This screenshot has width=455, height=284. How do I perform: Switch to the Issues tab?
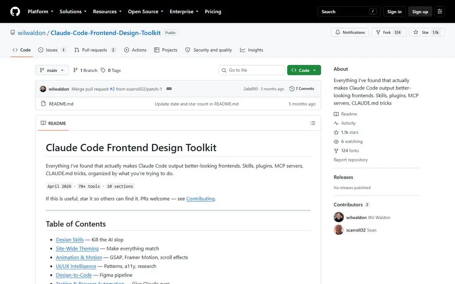52,50
